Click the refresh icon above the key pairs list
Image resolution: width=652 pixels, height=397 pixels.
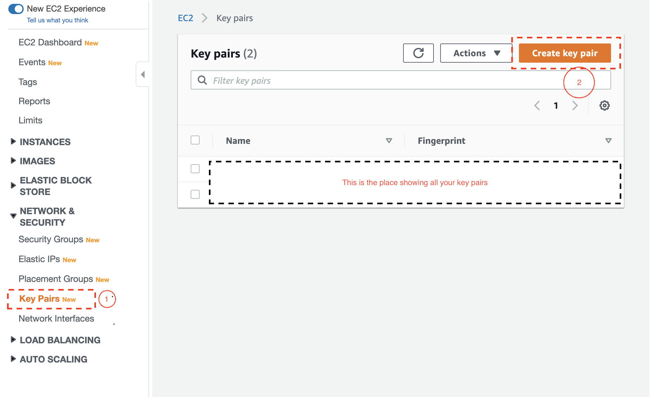click(418, 53)
